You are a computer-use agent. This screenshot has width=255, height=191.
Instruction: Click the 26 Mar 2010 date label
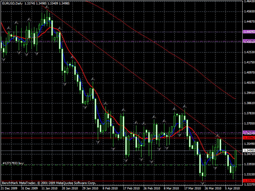coord(213,188)
